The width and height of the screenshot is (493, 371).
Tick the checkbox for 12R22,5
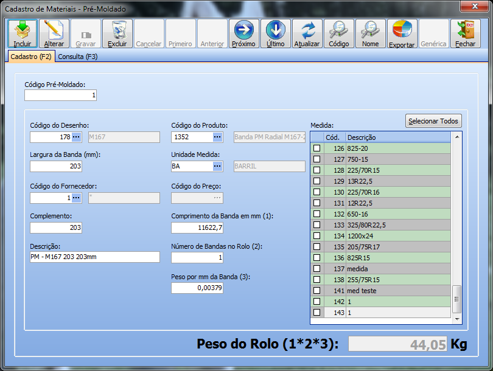point(316,203)
